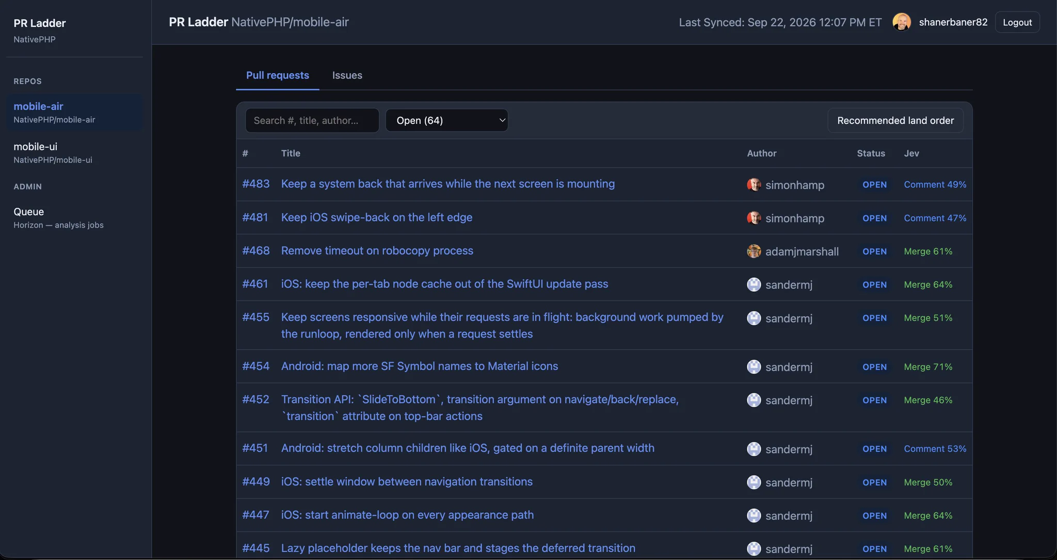Open "Remove timeout on robocopy process" PR
This screenshot has height=560, width=1057.
coord(377,251)
